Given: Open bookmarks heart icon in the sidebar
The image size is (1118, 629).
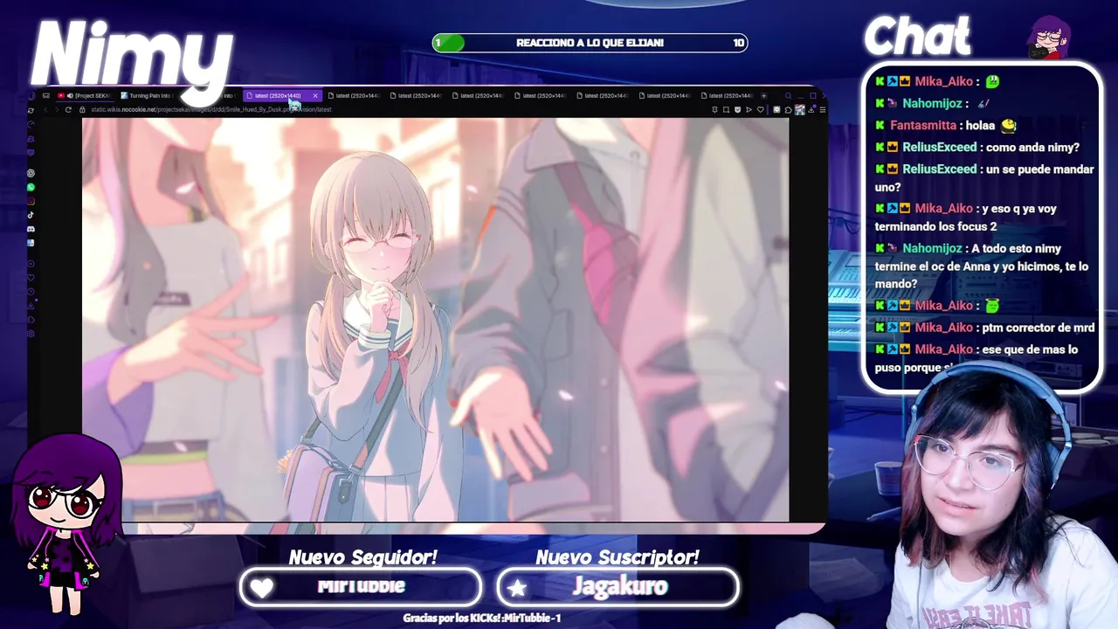Looking at the screenshot, I should pyautogui.click(x=31, y=278).
